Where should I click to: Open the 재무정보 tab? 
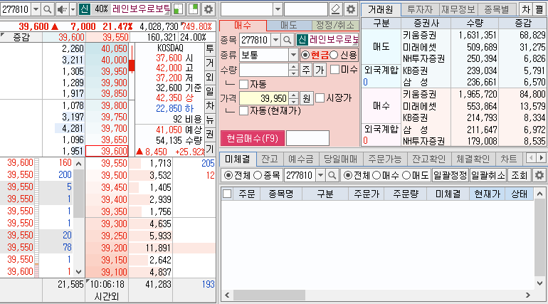click(x=458, y=9)
